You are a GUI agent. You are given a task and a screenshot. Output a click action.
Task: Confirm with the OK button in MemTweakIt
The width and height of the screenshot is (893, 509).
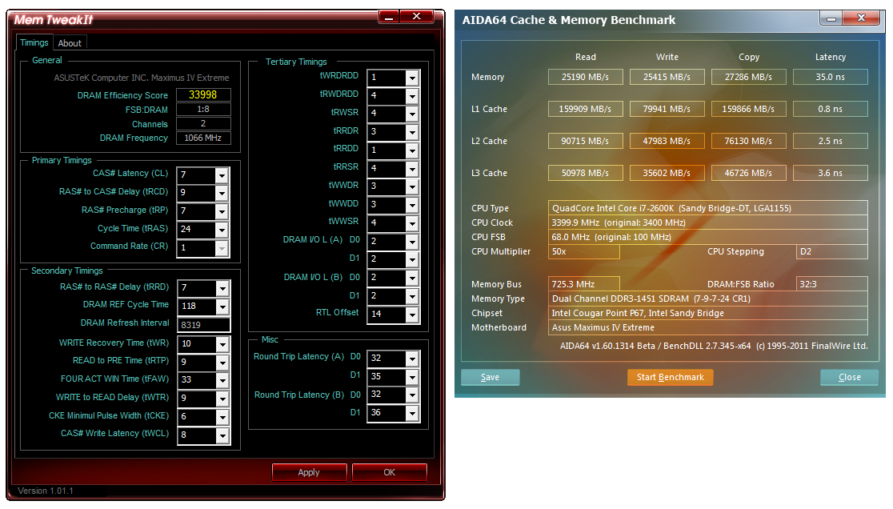tap(390, 472)
